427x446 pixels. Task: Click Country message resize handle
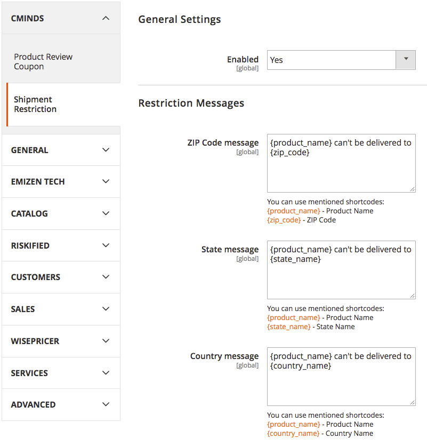click(x=412, y=402)
